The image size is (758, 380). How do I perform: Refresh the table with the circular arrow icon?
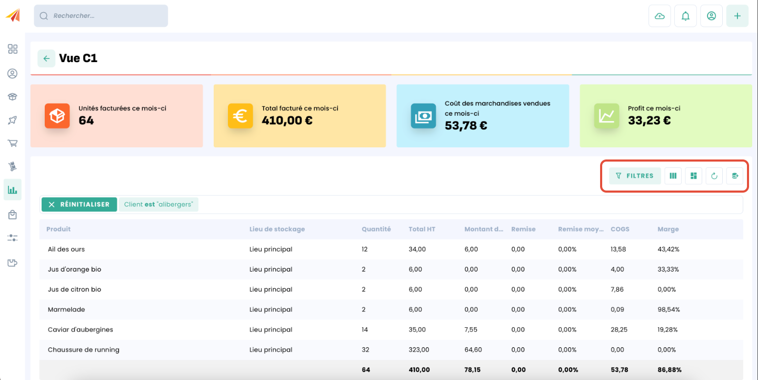coord(714,176)
